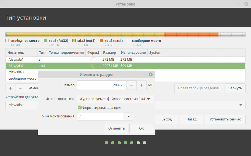The height and width of the screenshot is (156, 251).
Task: Click the System column header
Action: 196,53
